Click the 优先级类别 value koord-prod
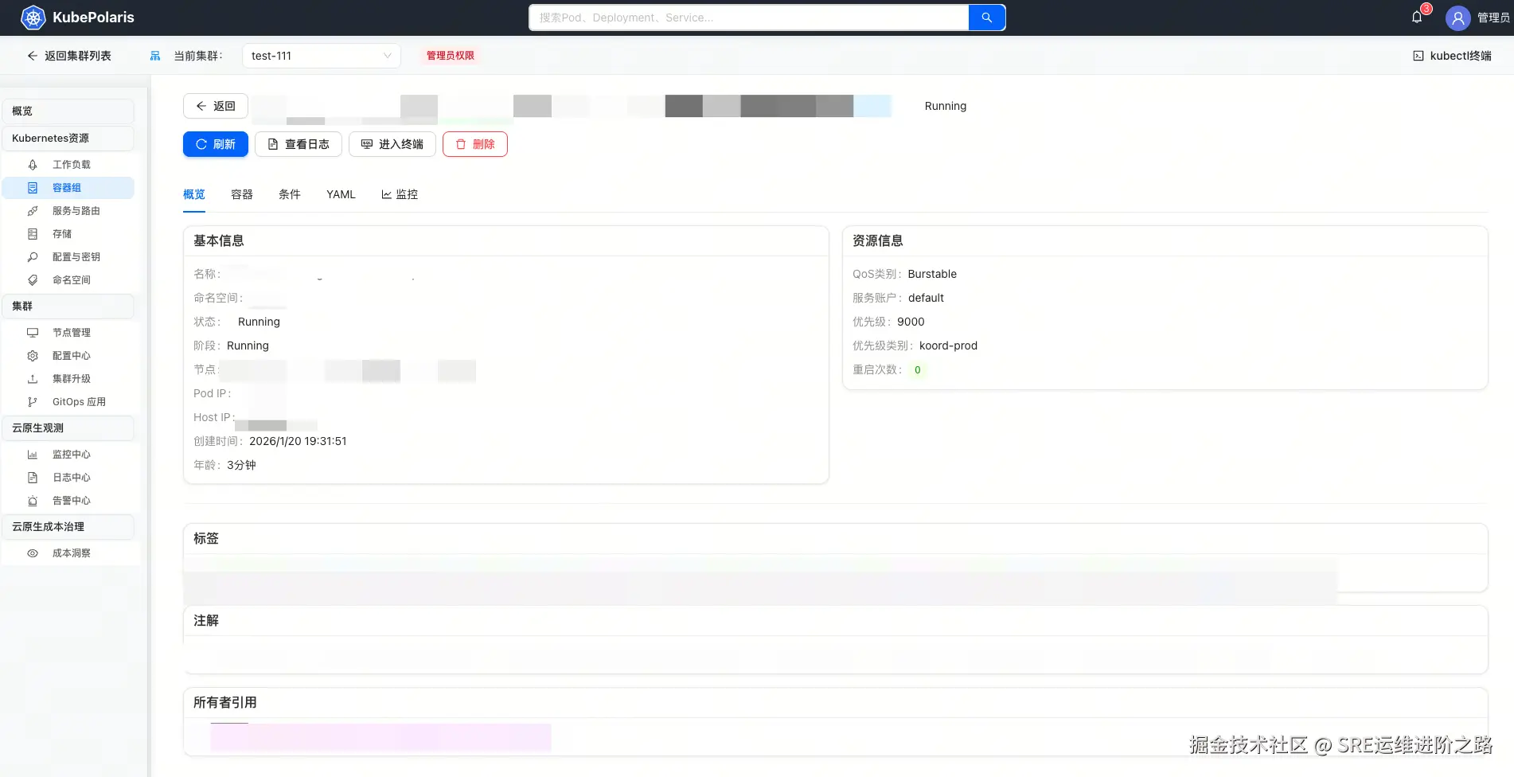This screenshot has width=1514, height=777. coord(948,346)
